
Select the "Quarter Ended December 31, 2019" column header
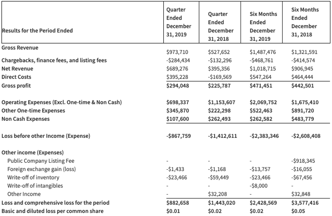(x=179, y=22)
